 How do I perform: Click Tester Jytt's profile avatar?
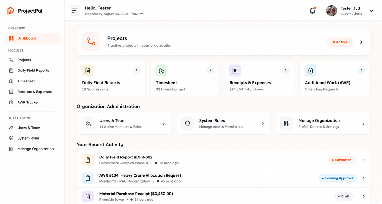pyautogui.click(x=332, y=11)
